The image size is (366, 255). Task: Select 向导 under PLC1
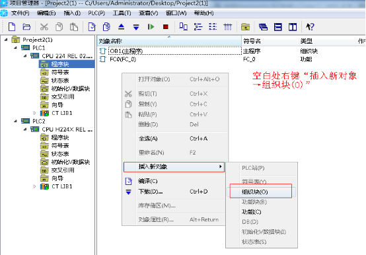tap(57, 105)
